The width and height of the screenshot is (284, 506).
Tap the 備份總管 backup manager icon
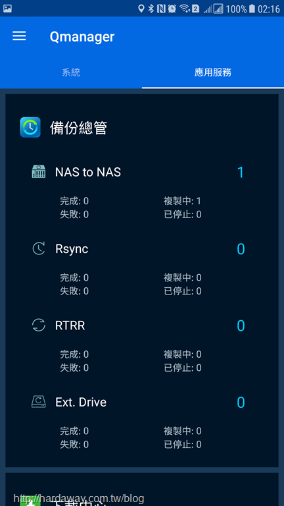coord(30,127)
